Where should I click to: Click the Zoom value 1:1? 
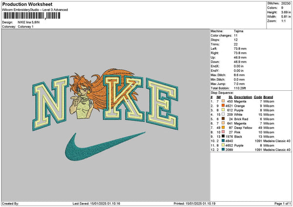point(283,21)
